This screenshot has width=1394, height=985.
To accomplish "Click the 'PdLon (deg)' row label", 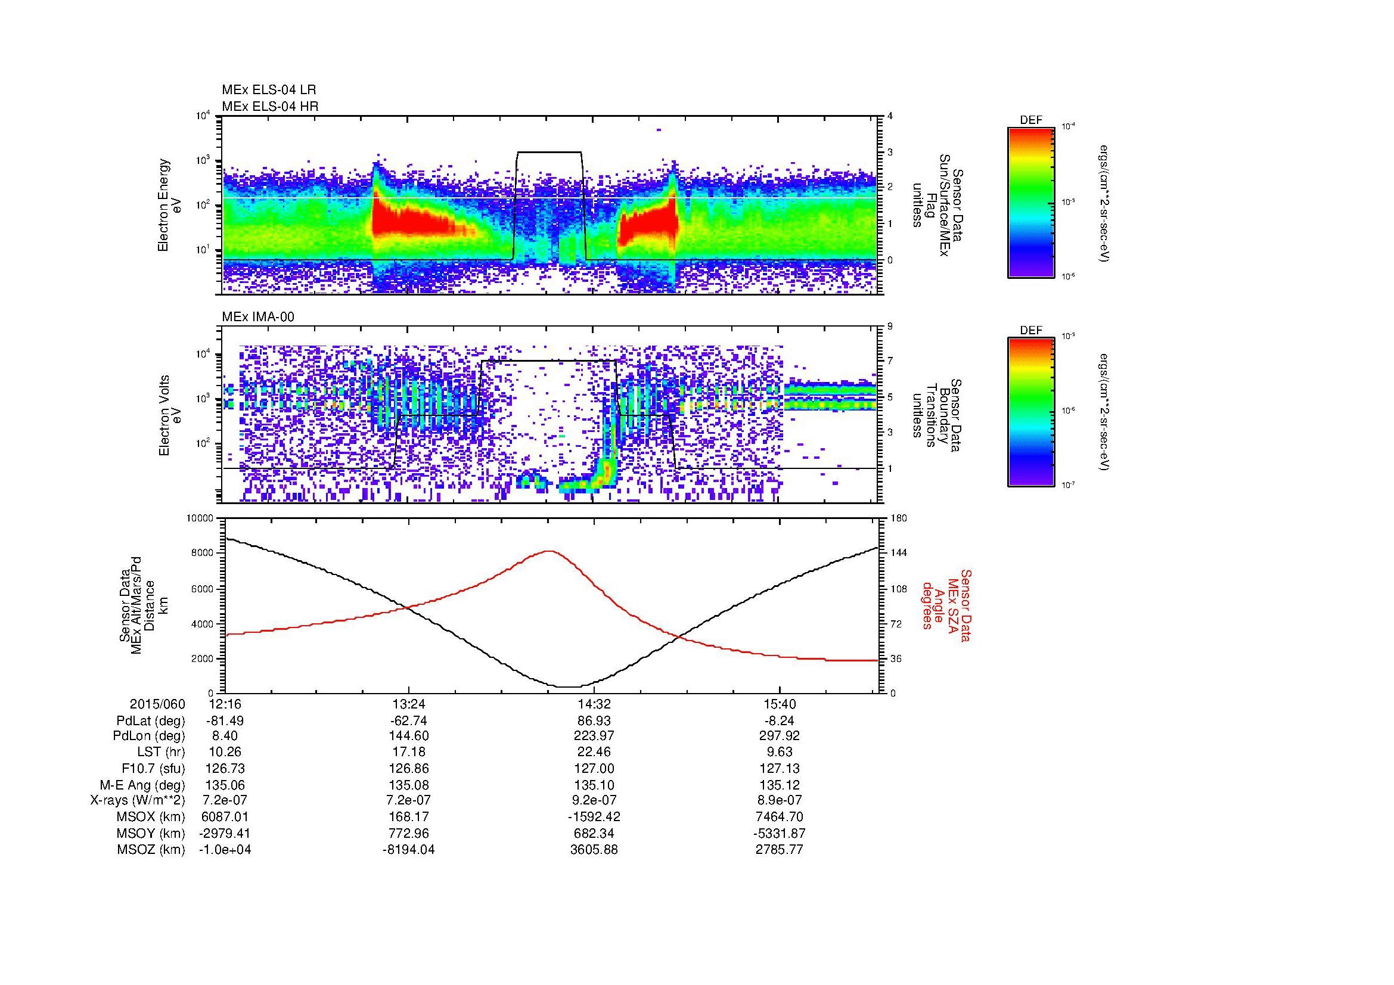I will coord(150,736).
